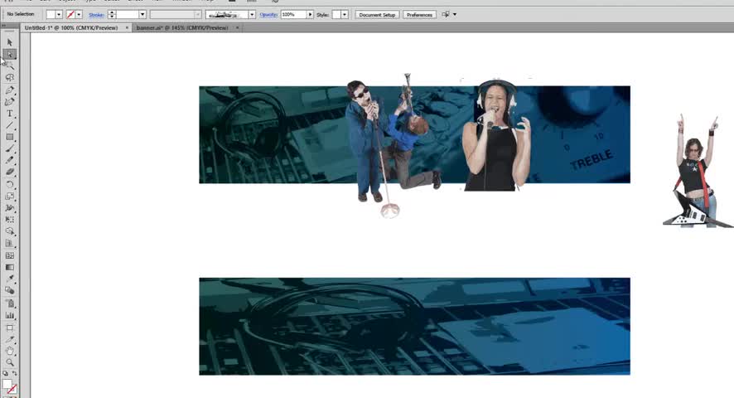Select the Mesh tool
The image size is (734, 398).
point(10,255)
